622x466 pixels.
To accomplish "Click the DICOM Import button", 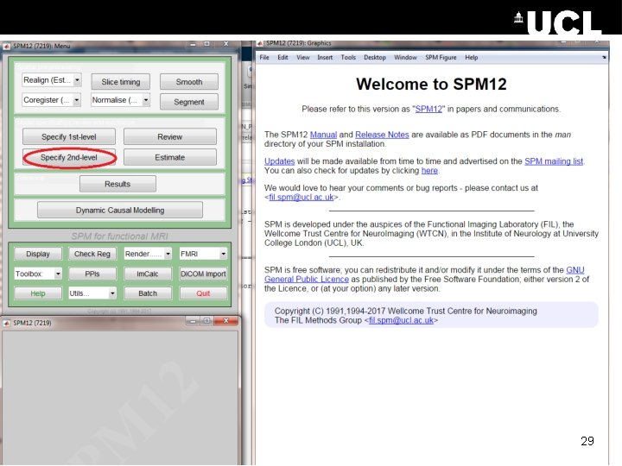I will [203, 274].
